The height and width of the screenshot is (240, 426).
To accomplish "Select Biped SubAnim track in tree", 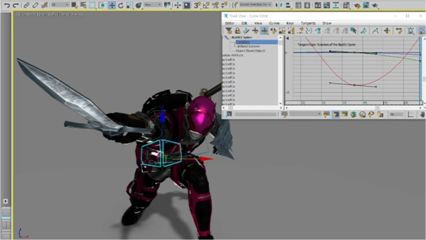I will pos(249,46).
